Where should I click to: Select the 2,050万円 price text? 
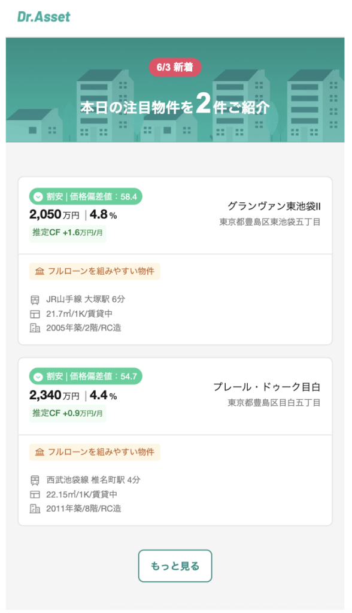pos(54,214)
